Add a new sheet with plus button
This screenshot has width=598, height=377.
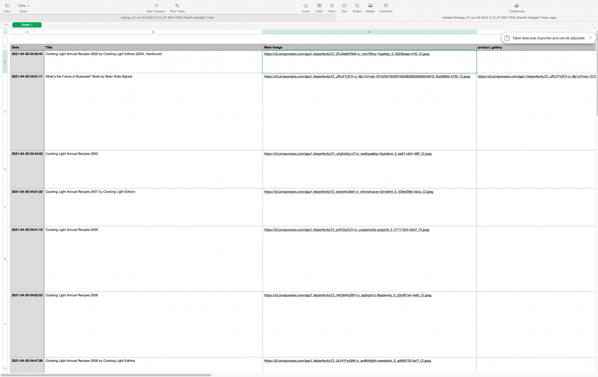click(6, 25)
